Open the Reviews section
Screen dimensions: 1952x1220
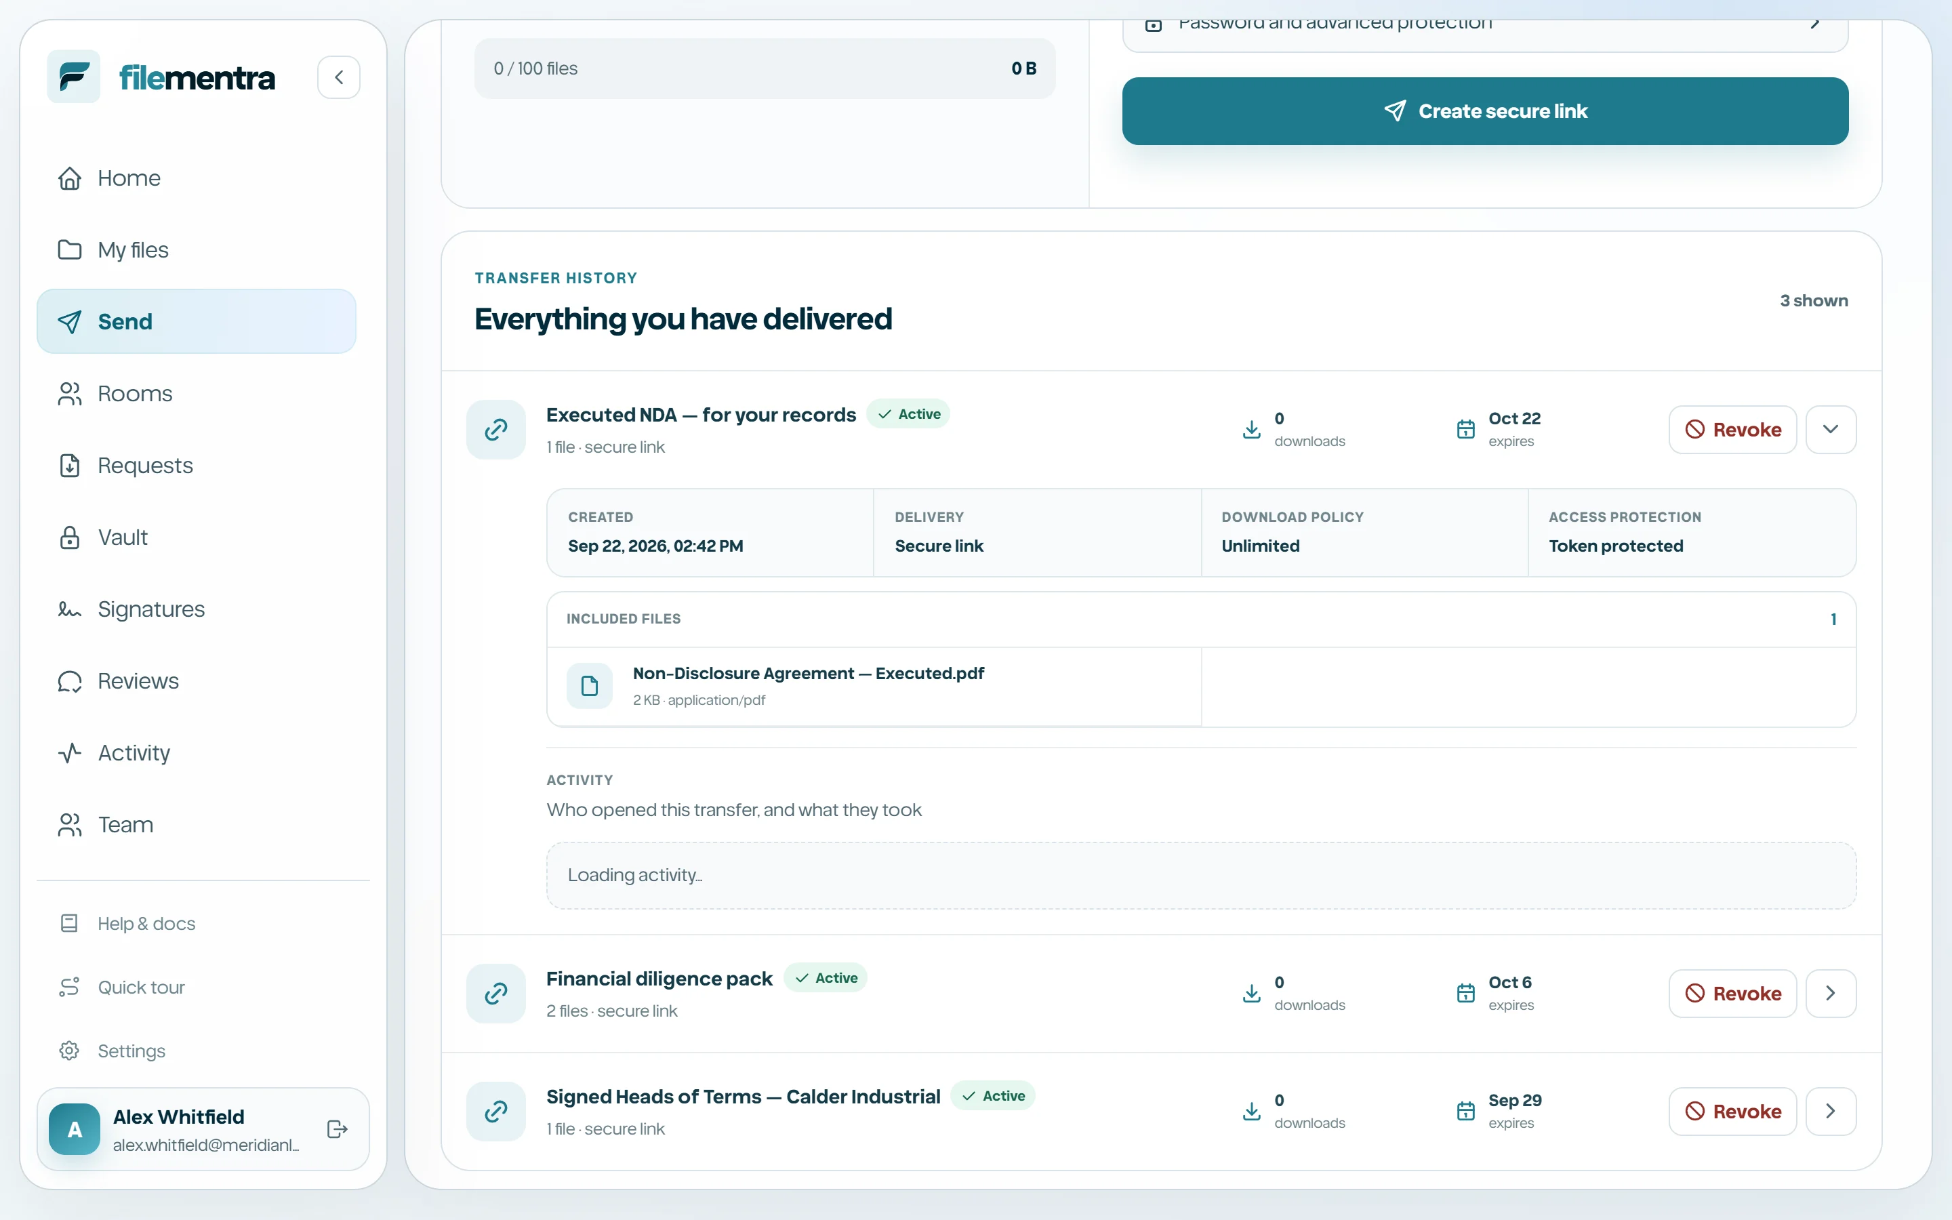[196, 681]
